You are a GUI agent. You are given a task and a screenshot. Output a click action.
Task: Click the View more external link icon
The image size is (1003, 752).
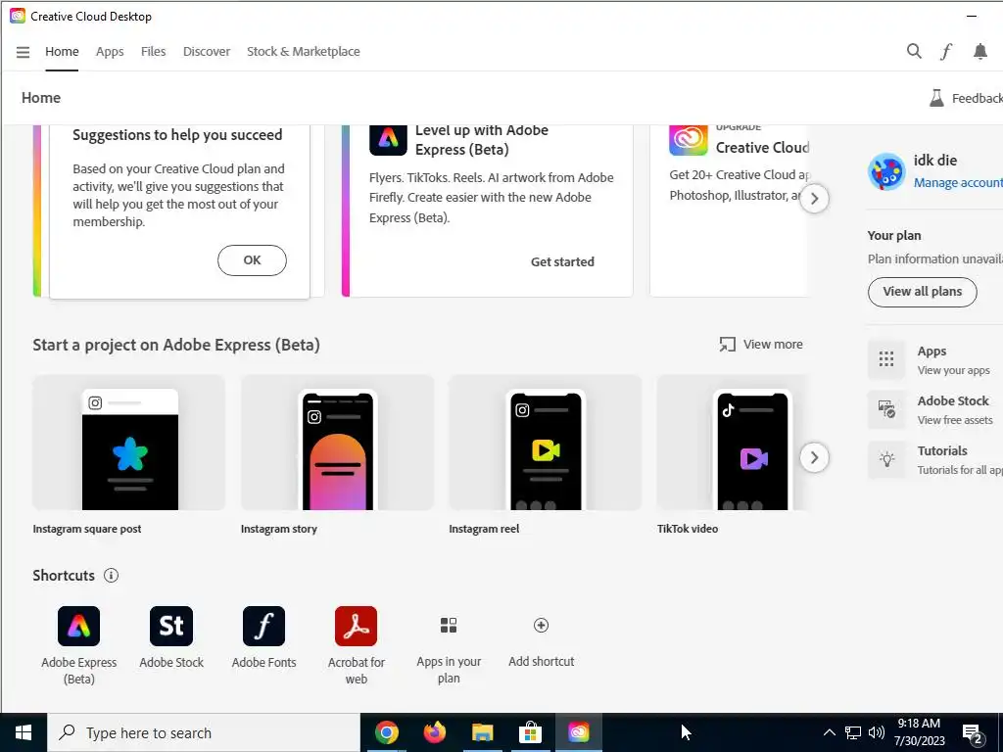tap(728, 344)
